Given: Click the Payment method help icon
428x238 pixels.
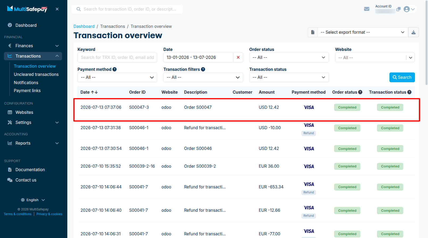Looking at the screenshot, I should click(x=115, y=69).
